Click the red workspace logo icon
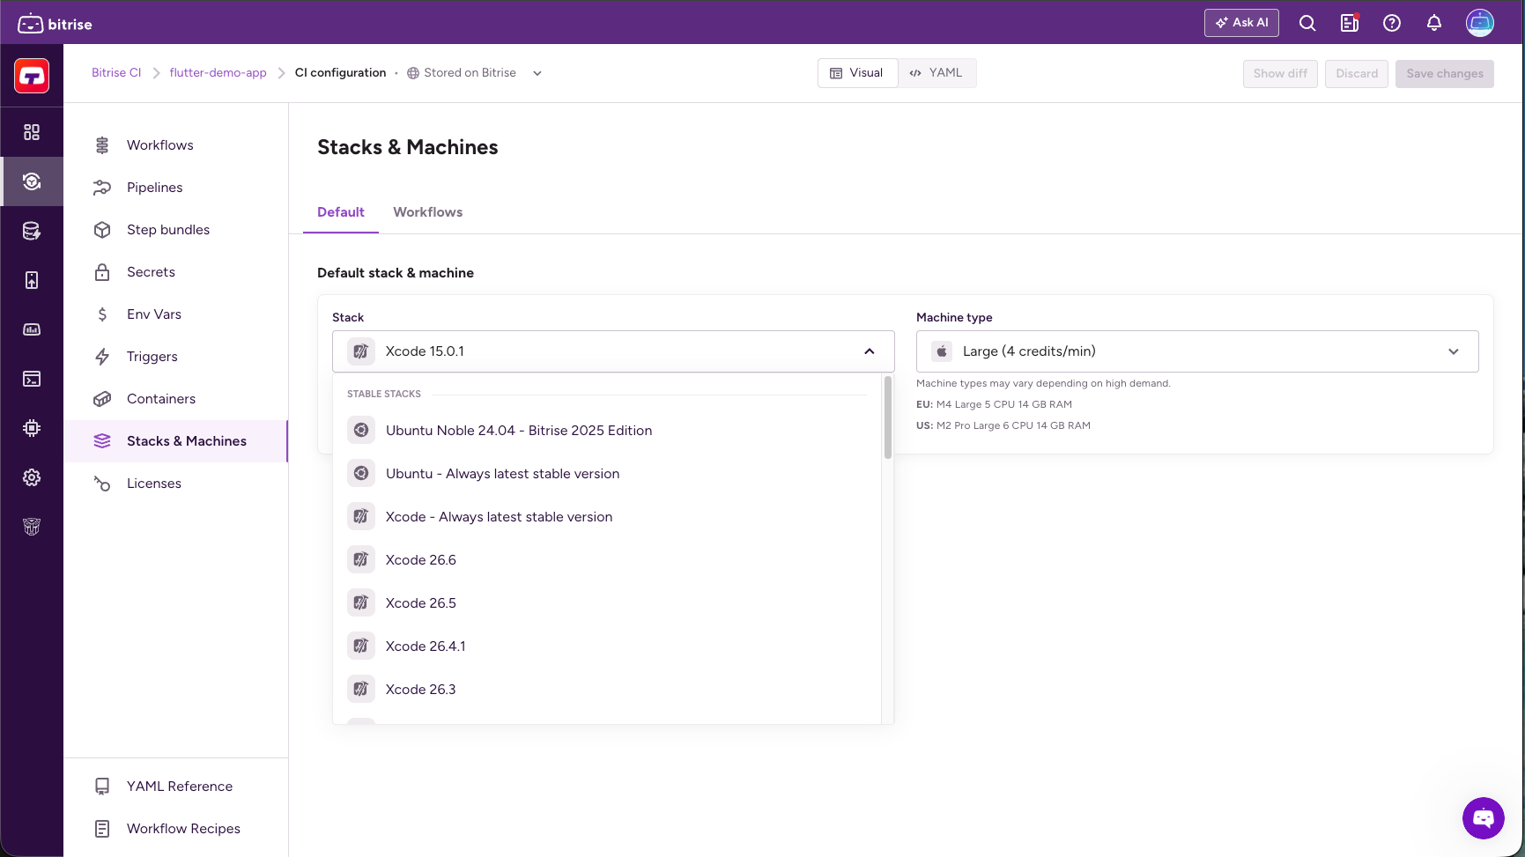This screenshot has height=857, width=1525. pos(32,77)
